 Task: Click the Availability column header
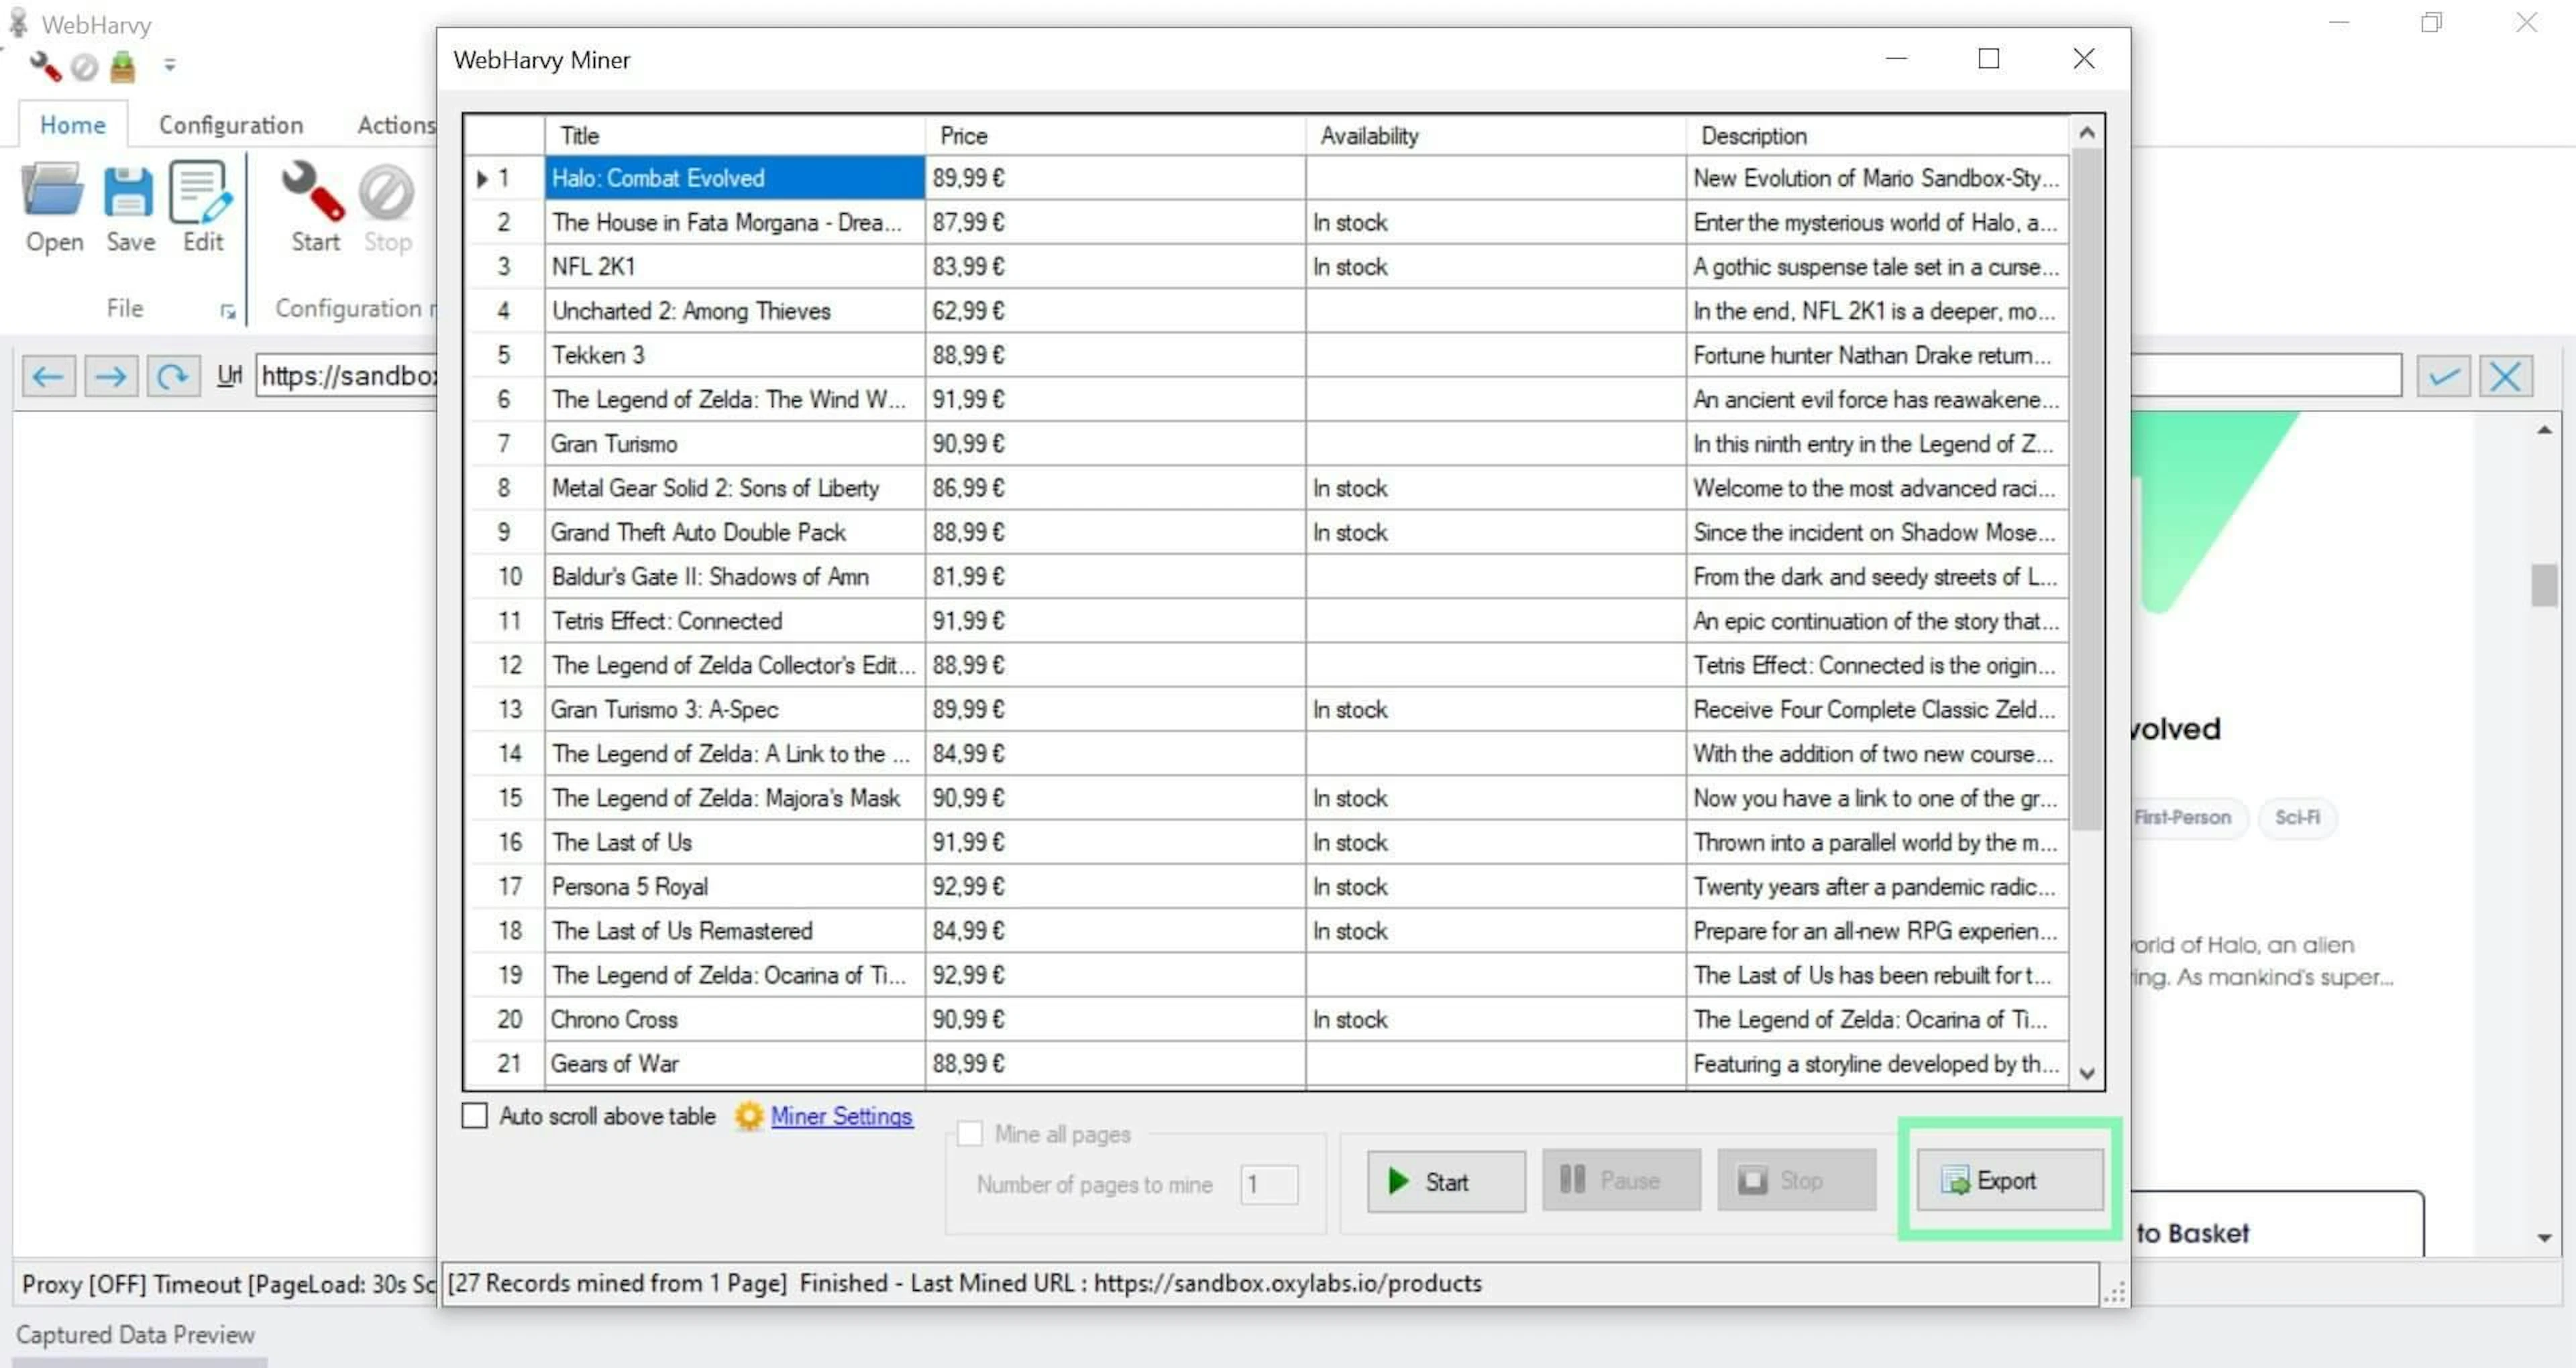(1495, 136)
